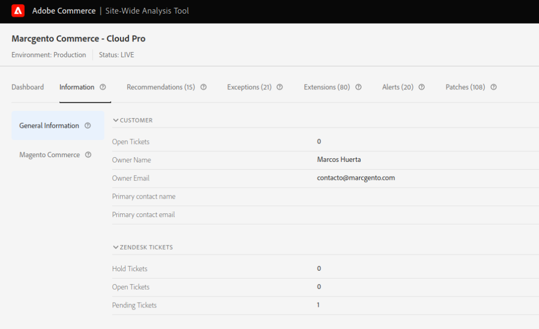
Task: Click the Marcgento Commerce - Cloud Pro heading
Action: (x=78, y=38)
